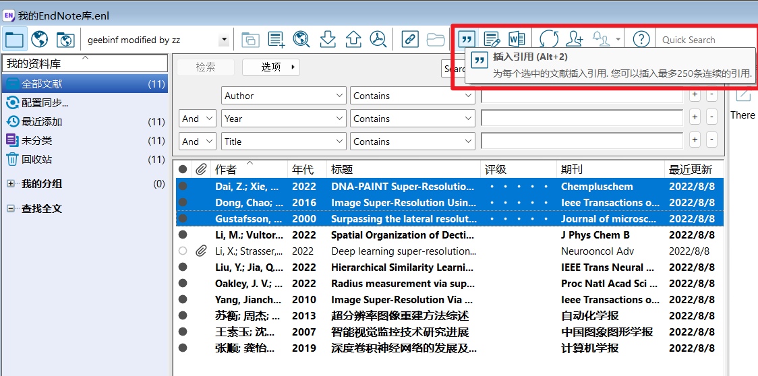Viewport: 758px width, 376px height.
Task: Click the 选项 options button
Action: [x=270, y=67]
